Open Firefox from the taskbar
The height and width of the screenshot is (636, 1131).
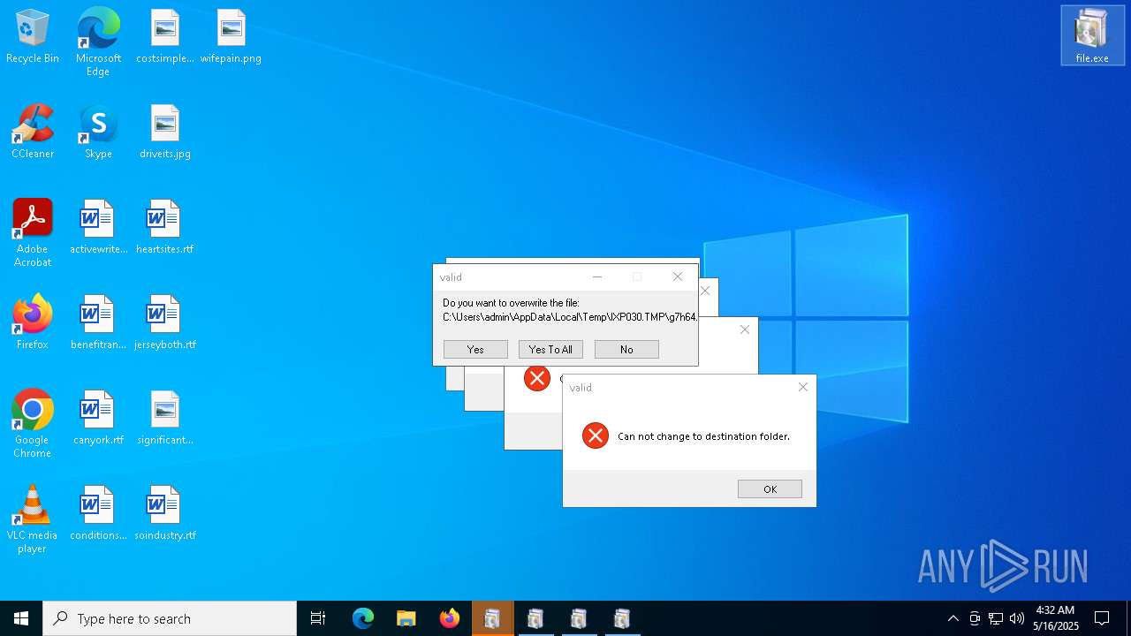[450, 618]
